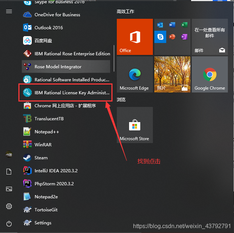The image size is (234, 233).
Task: Open Pictures from Start sidebar
Action: 9,189
